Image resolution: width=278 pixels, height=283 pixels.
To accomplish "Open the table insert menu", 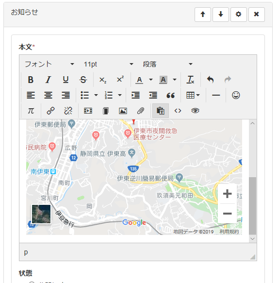I will [193, 95].
